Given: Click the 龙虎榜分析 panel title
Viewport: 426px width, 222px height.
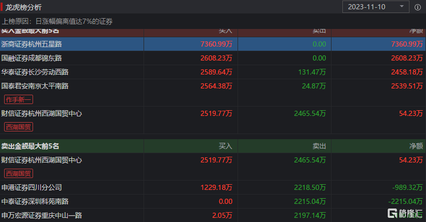Looking at the screenshot, I should coord(23,7).
